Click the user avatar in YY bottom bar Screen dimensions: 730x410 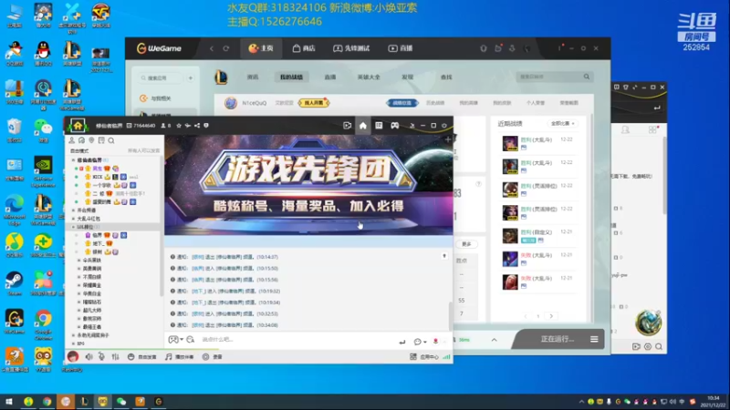(73, 356)
